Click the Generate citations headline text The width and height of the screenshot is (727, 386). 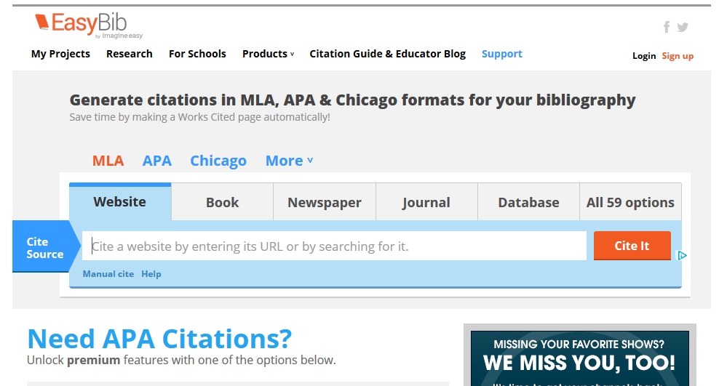pos(352,100)
